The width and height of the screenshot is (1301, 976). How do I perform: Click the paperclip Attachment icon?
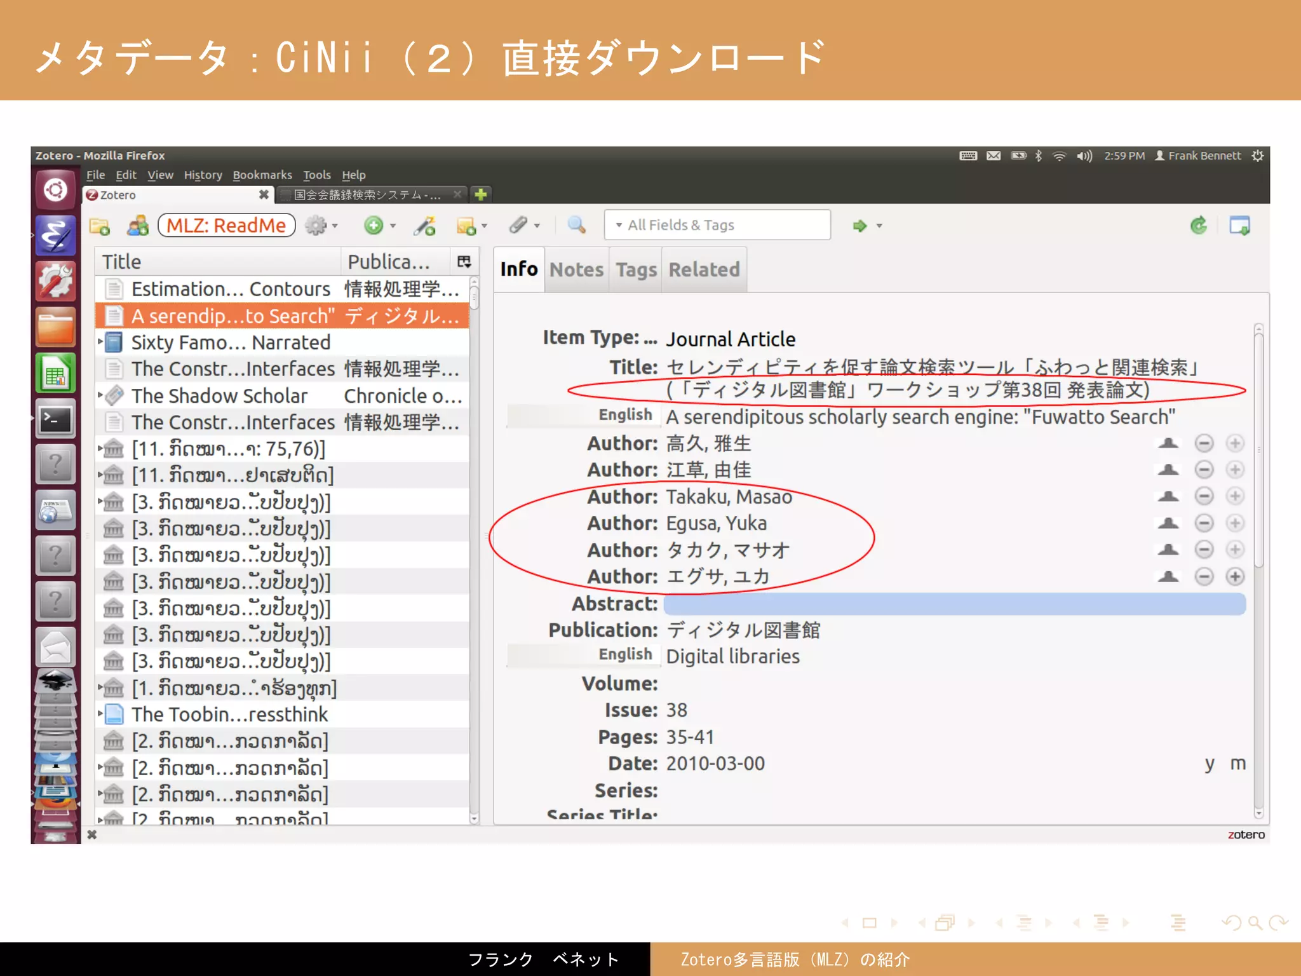(518, 225)
